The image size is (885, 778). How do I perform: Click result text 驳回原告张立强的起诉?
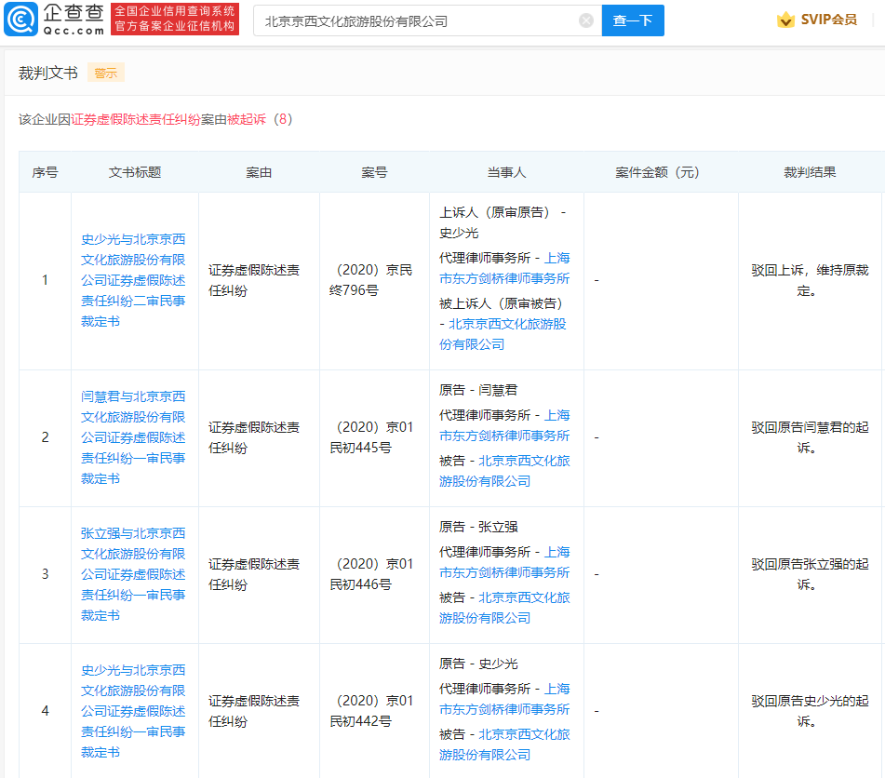click(x=810, y=574)
